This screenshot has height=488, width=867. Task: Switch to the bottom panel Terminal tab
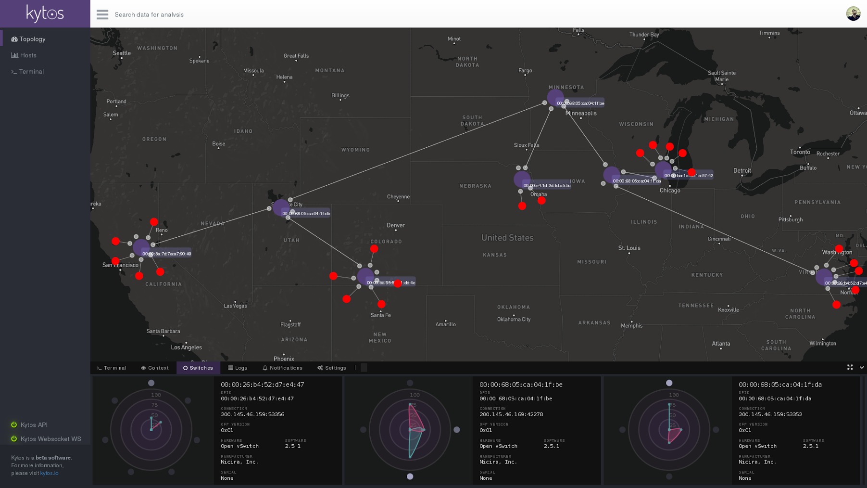[112, 368]
